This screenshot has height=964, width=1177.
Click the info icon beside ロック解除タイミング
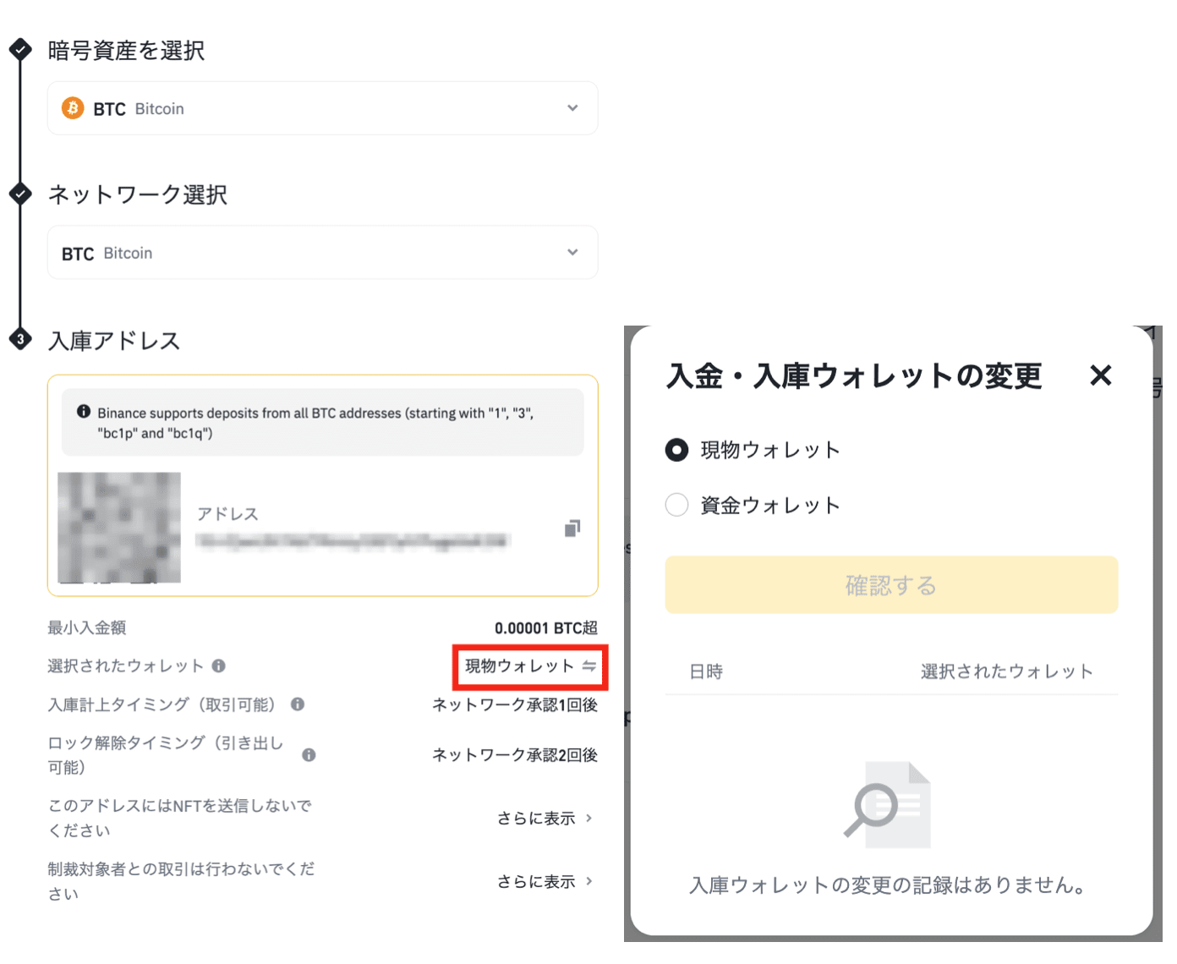309,755
